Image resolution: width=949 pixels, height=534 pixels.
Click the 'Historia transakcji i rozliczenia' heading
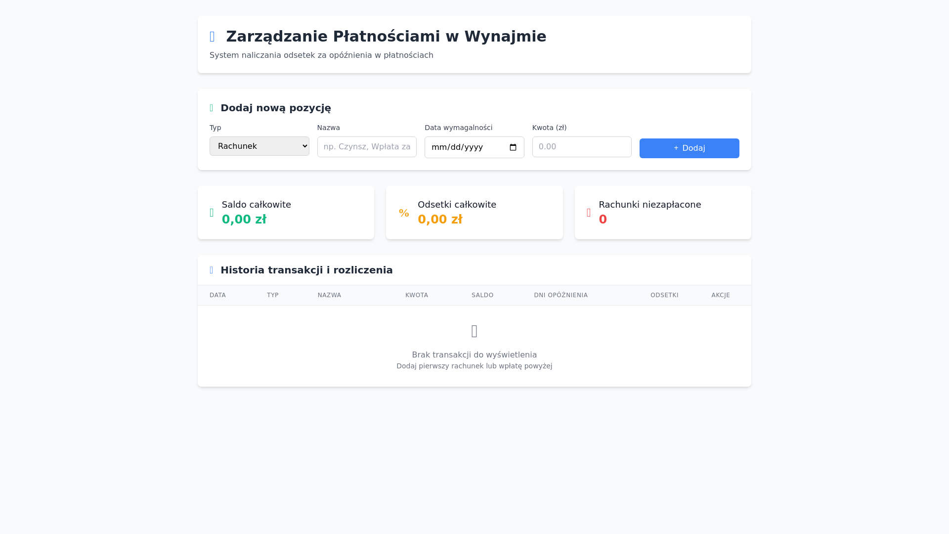pyautogui.click(x=306, y=270)
